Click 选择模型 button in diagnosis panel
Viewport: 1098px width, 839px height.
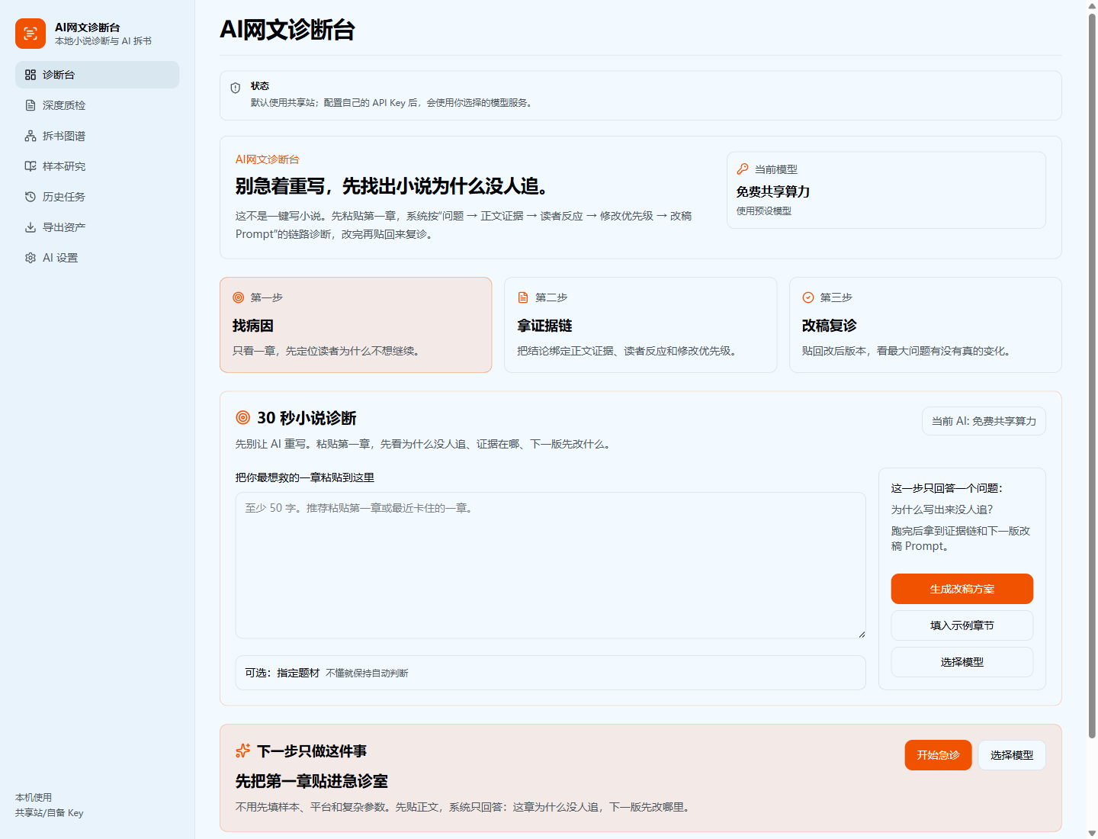pos(962,662)
